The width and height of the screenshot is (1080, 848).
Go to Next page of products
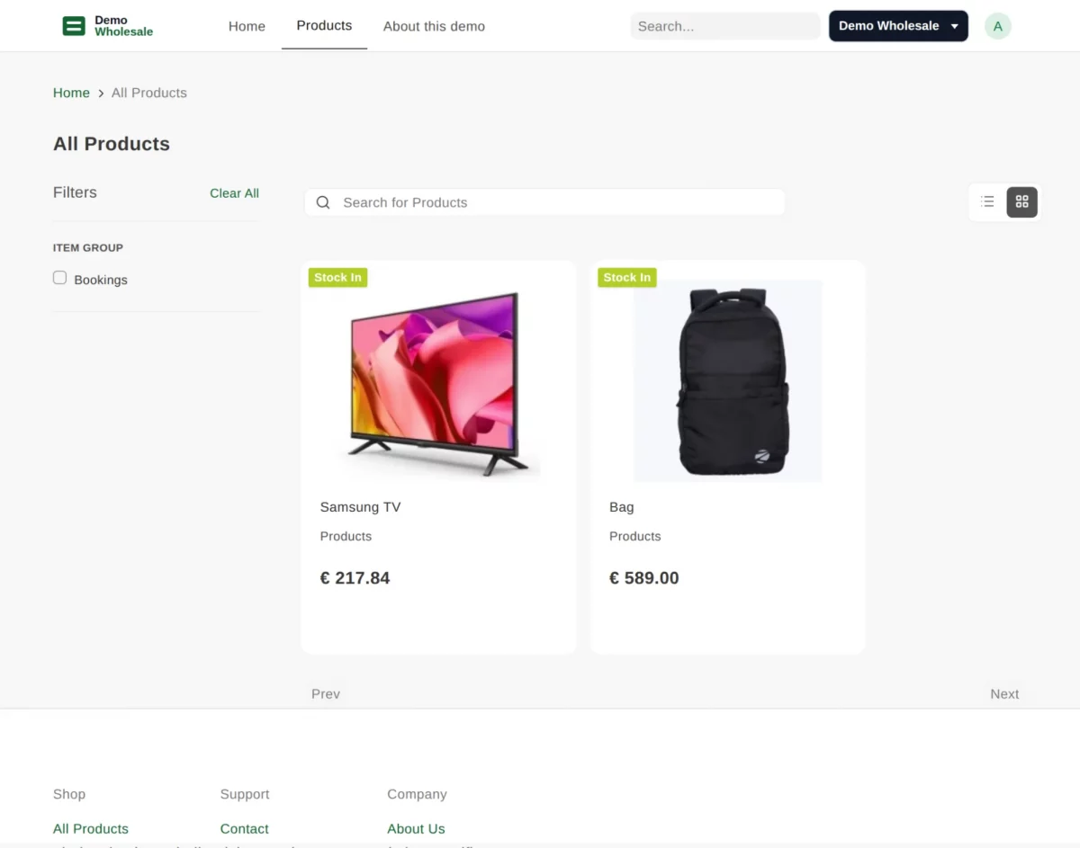click(1004, 693)
